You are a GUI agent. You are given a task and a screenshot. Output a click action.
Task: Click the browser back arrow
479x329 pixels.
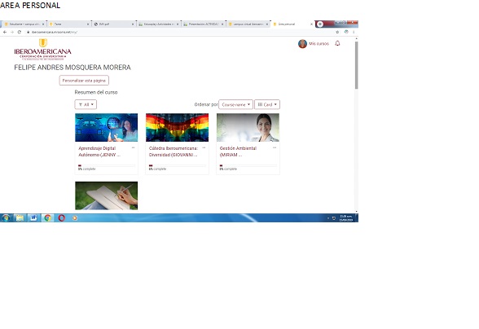point(5,32)
